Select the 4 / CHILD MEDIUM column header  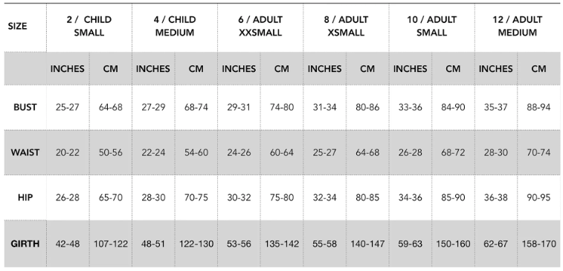point(175,26)
